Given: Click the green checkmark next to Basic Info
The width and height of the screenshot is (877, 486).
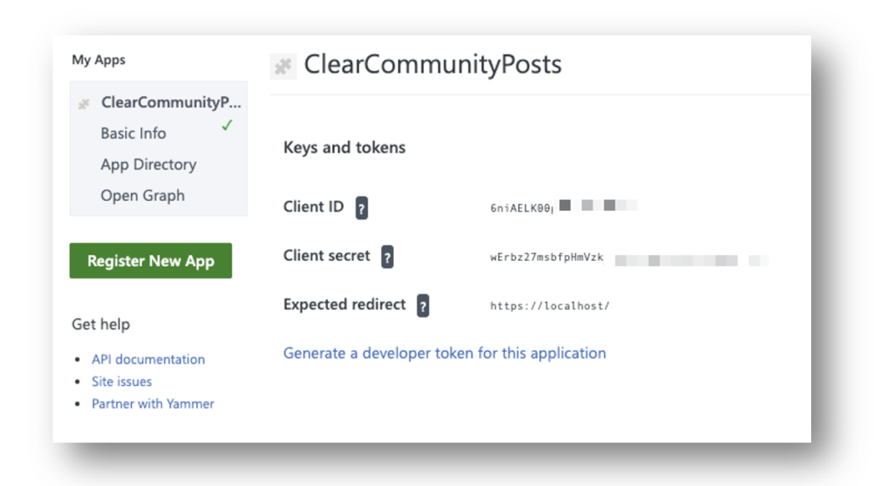Looking at the screenshot, I should tap(226, 125).
